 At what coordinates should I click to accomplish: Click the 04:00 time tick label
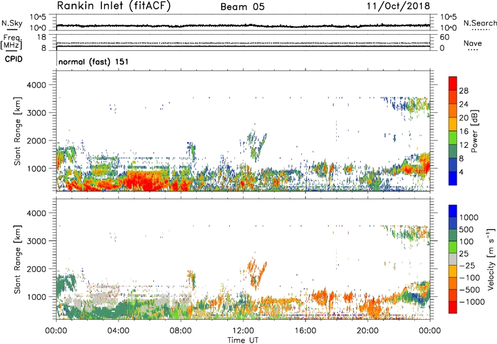118,331
